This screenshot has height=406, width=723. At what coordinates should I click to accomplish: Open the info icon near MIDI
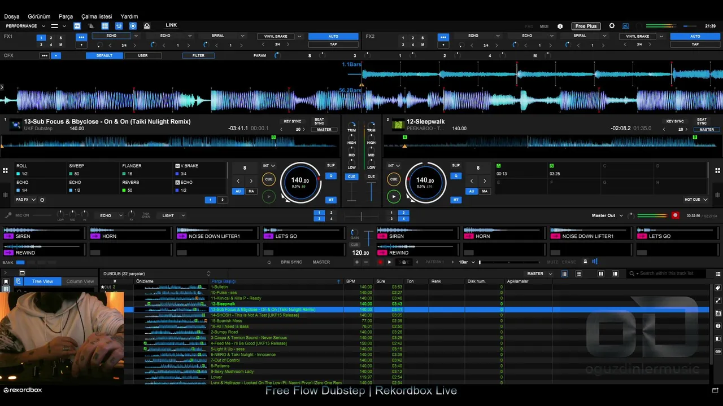pyautogui.click(x=560, y=26)
